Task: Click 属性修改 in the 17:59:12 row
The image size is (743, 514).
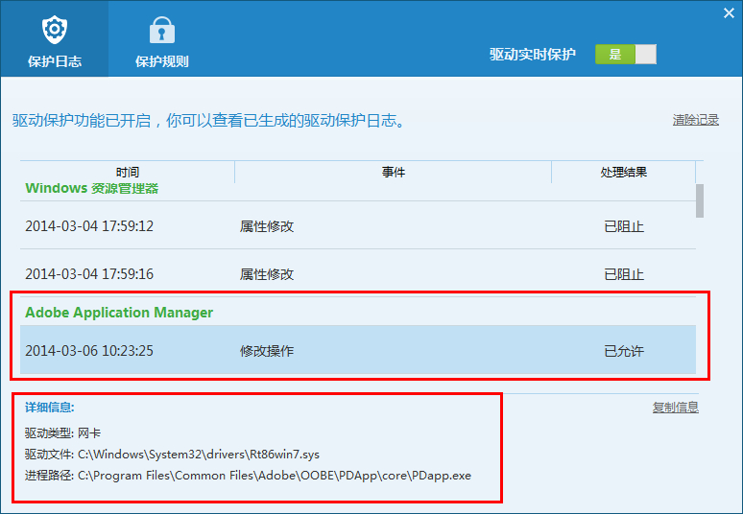Action: pyautogui.click(x=267, y=226)
